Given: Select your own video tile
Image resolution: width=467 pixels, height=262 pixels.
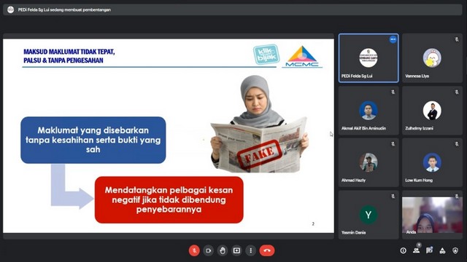Looking at the screenshot, I should point(432,215).
